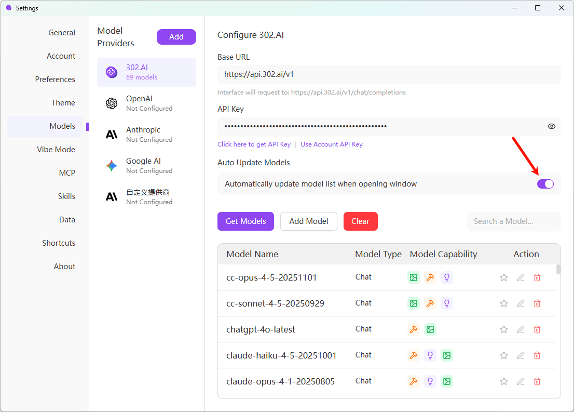Delete the claude-opus-4-1-20250805 model

tap(537, 381)
